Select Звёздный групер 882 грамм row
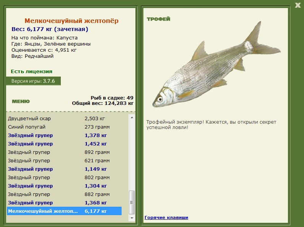The image size is (304, 227). click(64, 194)
